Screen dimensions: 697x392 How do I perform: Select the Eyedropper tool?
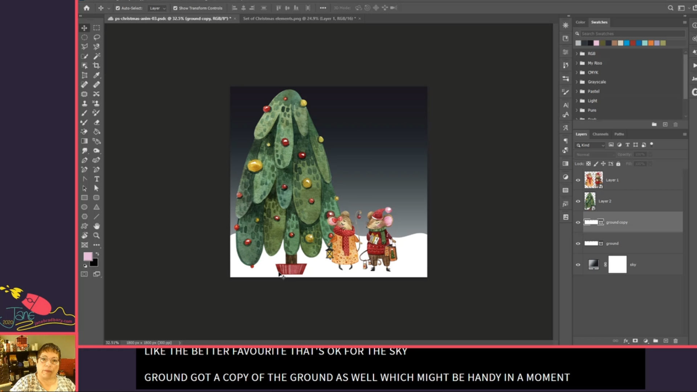pyautogui.click(x=97, y=75)
